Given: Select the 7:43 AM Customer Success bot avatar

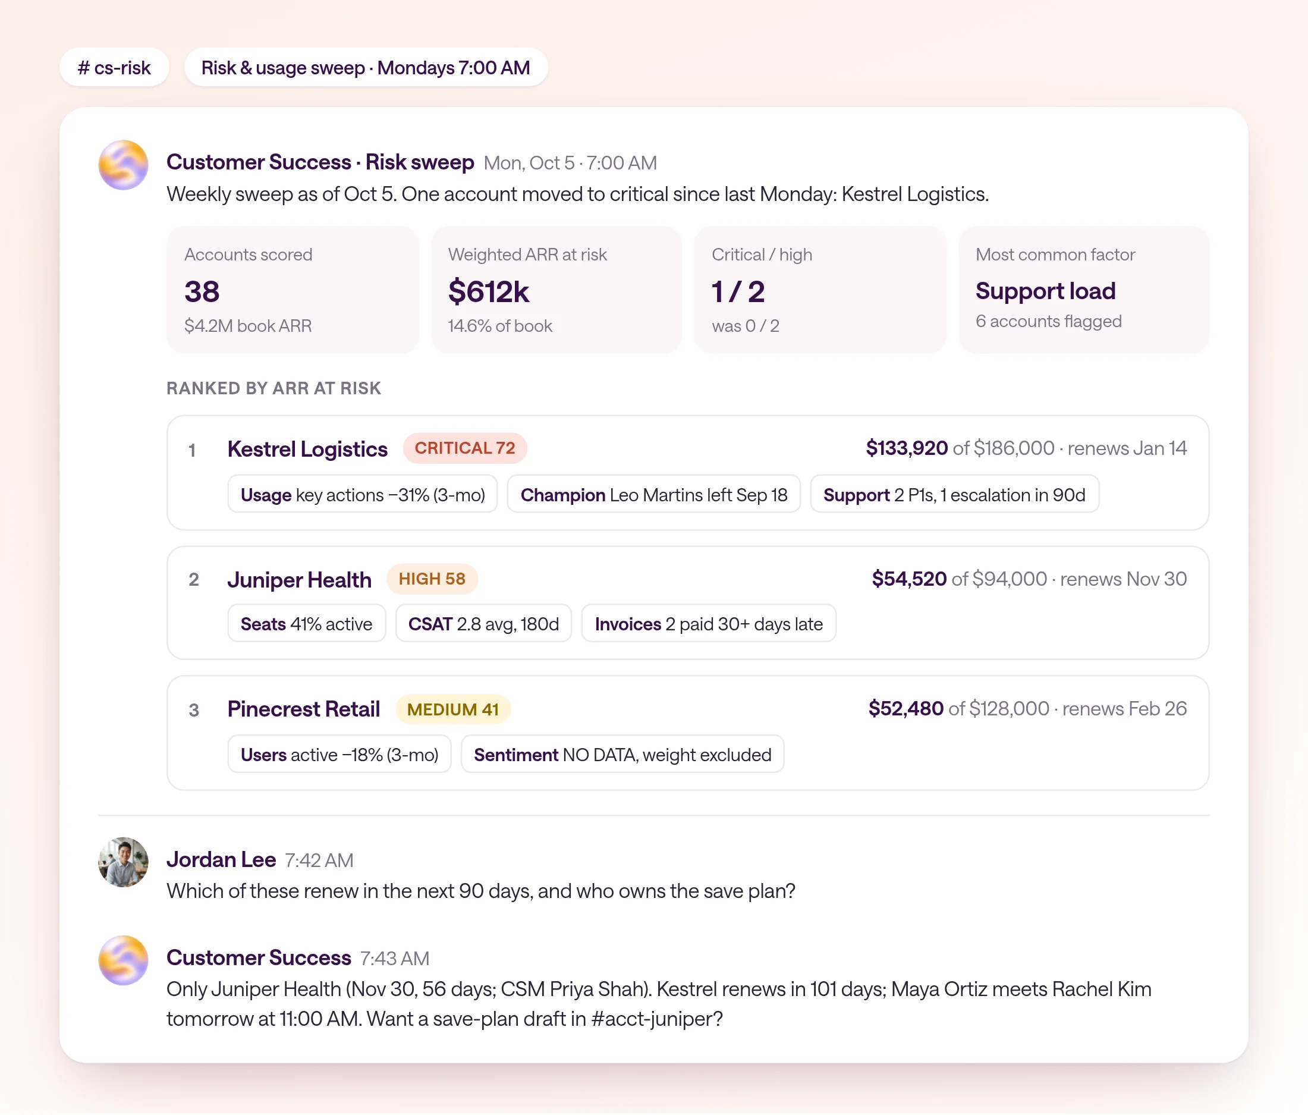Looking at the screenshot, I should tap(123, 960).
